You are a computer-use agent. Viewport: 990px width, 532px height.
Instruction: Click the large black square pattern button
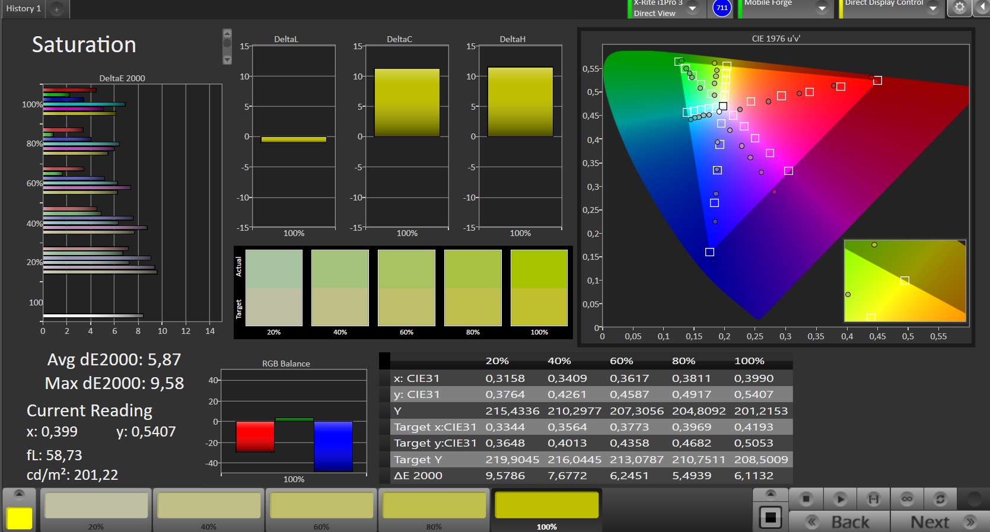pos(770,518)
